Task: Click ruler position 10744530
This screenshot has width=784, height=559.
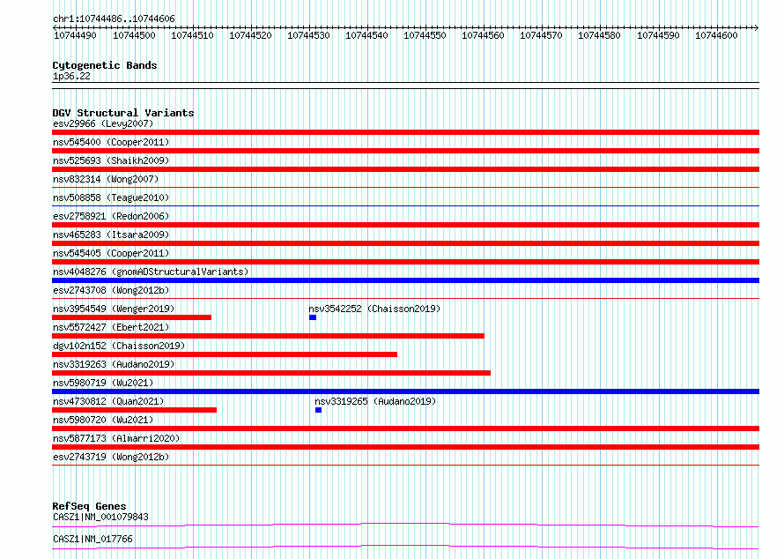Action: coord(308,35)
